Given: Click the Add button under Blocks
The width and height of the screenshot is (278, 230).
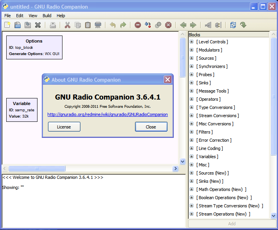Looking at the screenshot, I should tap(232, 224).
